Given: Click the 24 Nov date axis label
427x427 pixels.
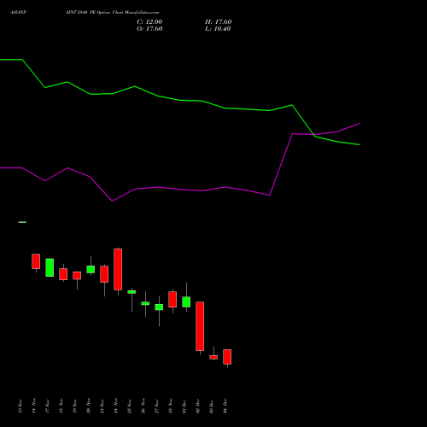Looking at the screenshot, I should 115,406.
